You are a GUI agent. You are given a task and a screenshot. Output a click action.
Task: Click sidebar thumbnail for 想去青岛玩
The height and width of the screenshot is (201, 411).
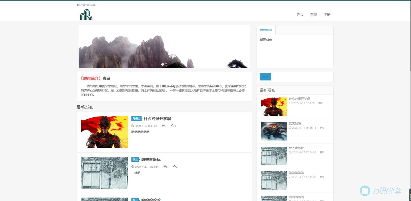point(274,156)
